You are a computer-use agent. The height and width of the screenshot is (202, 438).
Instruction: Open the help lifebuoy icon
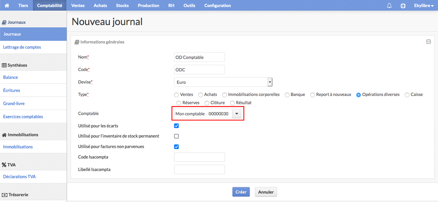[x=403, y=6]
